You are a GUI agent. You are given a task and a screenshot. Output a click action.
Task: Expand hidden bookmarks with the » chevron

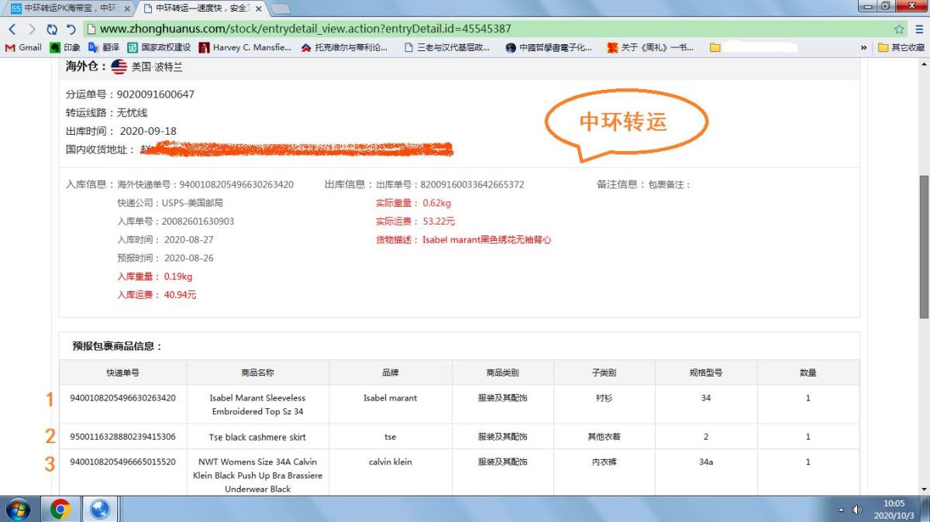click(863, 47)
